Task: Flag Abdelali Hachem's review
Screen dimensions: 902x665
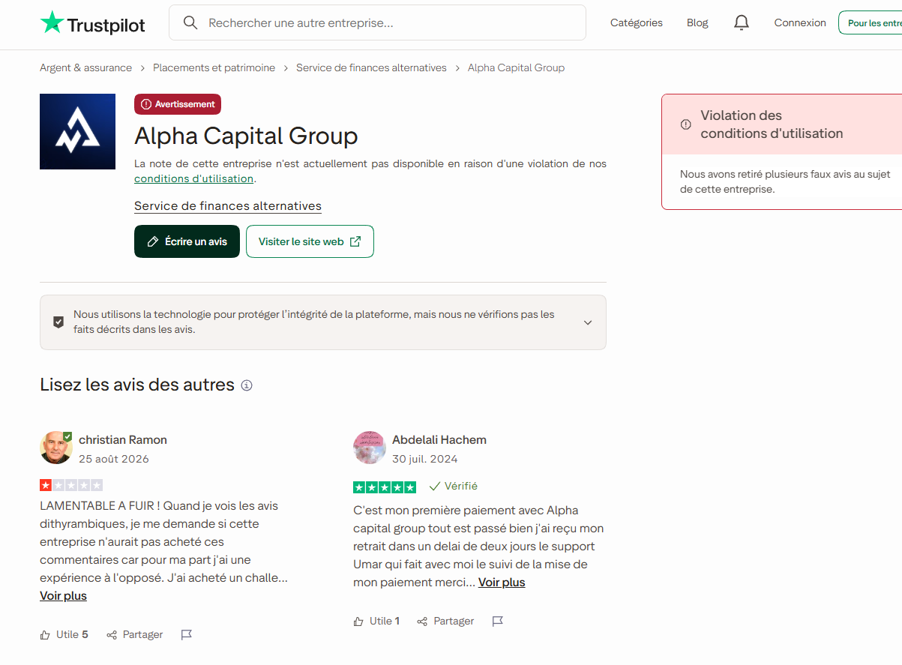Action: (x=497, y=622)
